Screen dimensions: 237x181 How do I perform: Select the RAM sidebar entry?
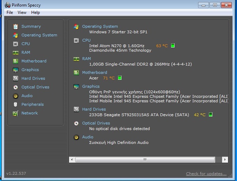point(26,52)
